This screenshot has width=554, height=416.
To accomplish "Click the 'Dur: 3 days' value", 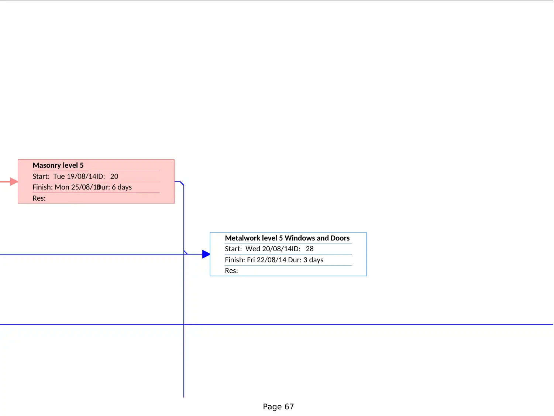I will coord(306,260).
